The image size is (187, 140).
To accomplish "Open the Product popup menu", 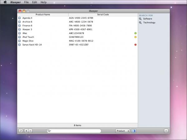I will point(122,131).
